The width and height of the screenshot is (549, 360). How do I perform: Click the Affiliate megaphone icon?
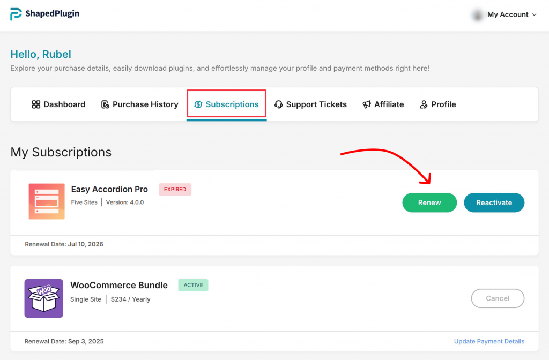coord(367,104)
